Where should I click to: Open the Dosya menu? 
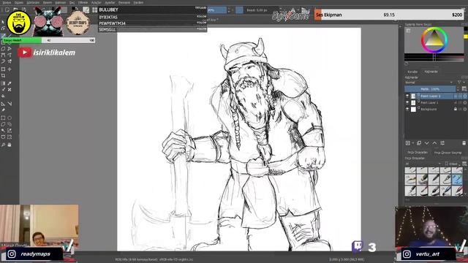point(7,2)
